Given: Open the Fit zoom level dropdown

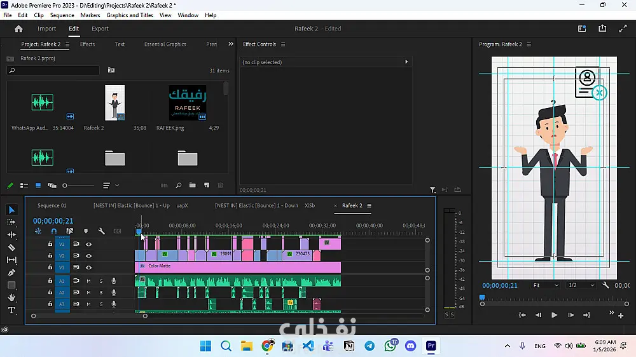Looking at the screenshot, I should click(546, 285).
